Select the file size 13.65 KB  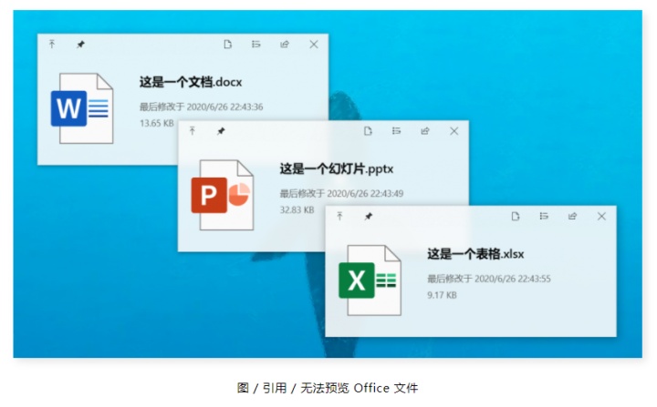coord(157,123)
